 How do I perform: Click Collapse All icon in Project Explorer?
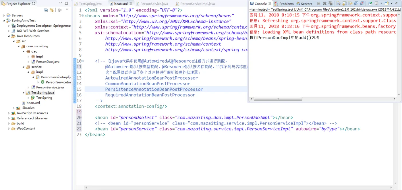coord(46,10)
